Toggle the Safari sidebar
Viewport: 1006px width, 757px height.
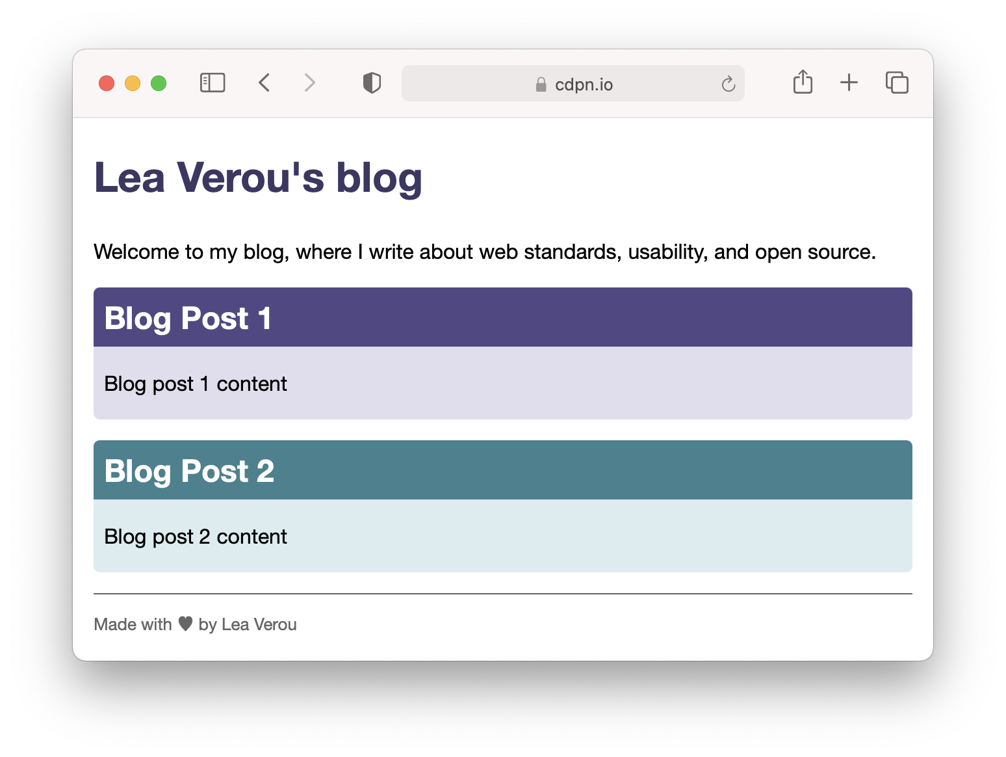(x=213, y=83)
